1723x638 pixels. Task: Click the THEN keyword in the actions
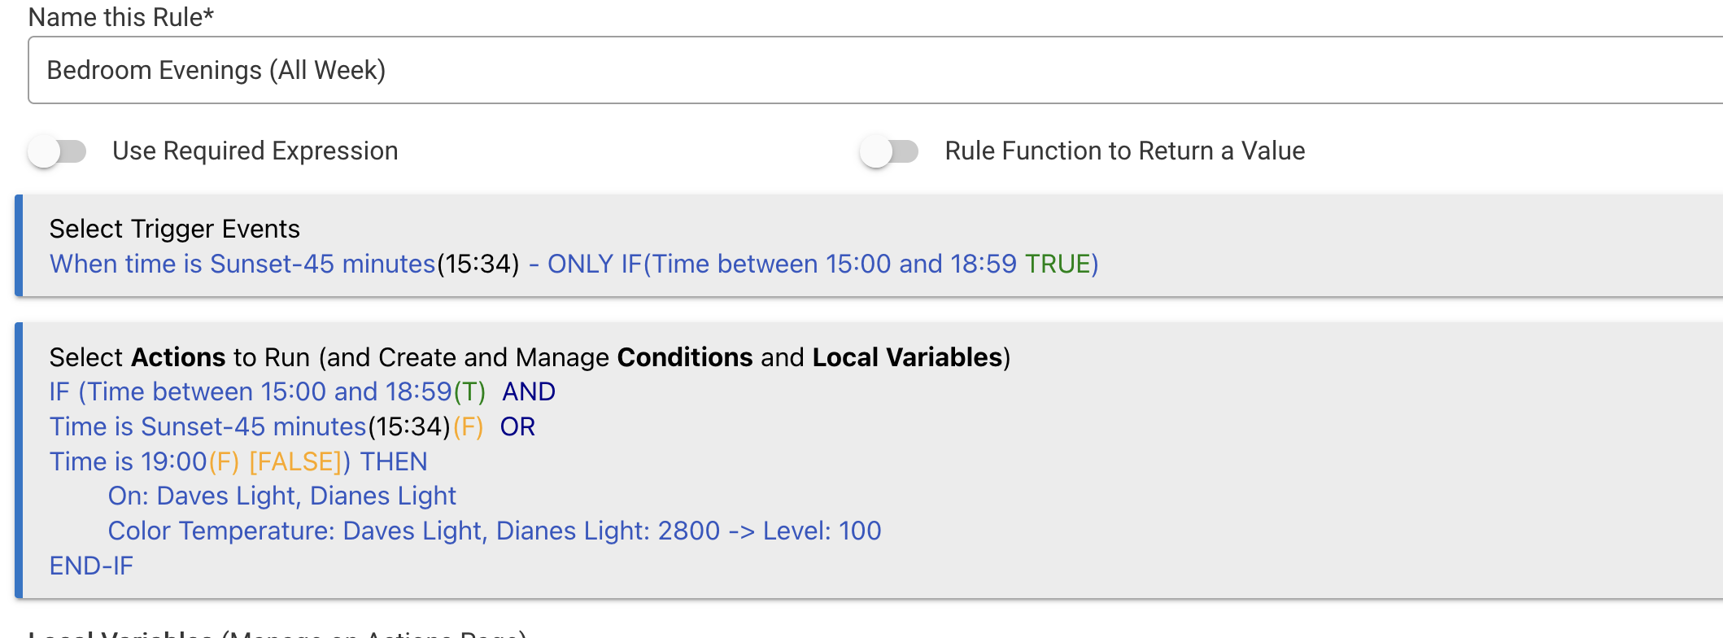pyautogui.click(x=394, y=461)
